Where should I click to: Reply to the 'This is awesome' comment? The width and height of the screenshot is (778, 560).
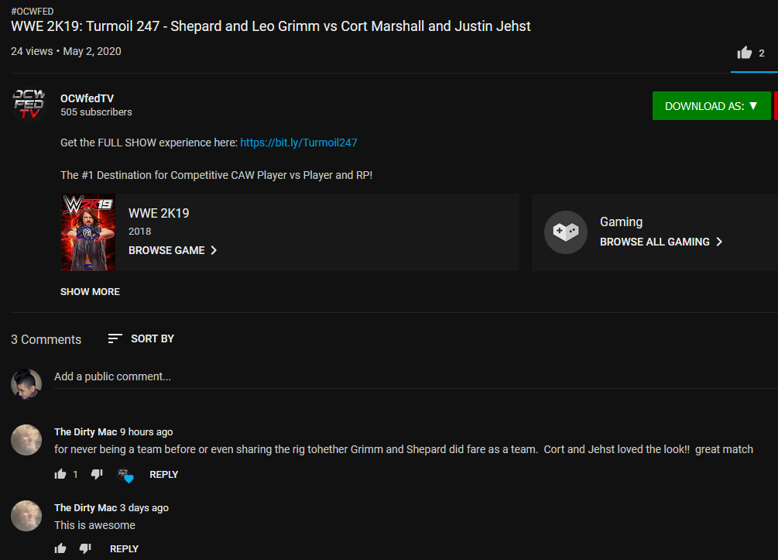tap(124, 549)
